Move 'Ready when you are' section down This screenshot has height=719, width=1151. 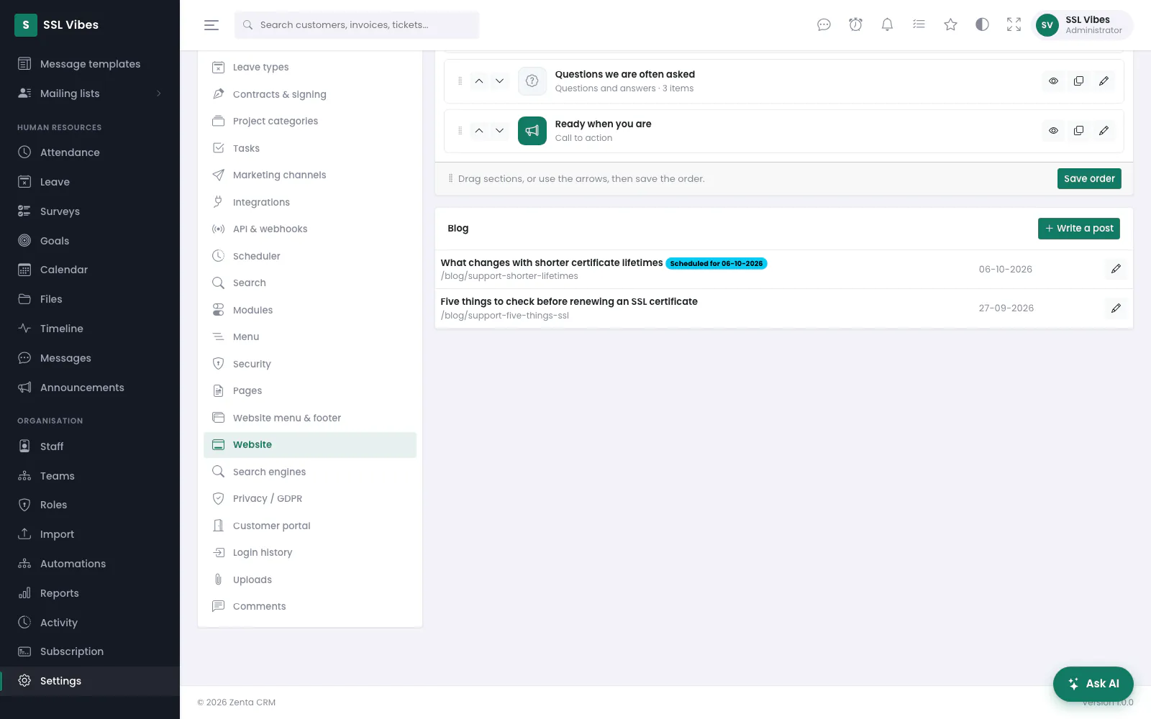(x=499, y=131)
